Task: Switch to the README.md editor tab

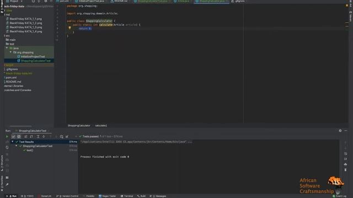Action: [119, 1]
